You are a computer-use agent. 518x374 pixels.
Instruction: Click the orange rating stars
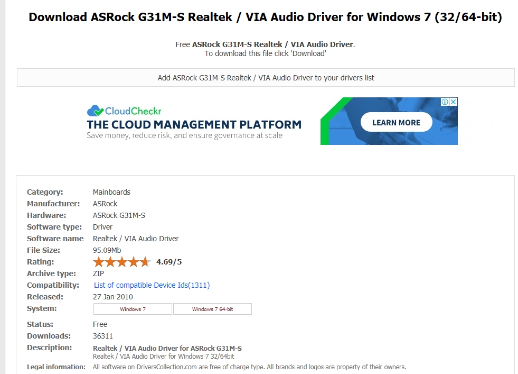point(121,262)
